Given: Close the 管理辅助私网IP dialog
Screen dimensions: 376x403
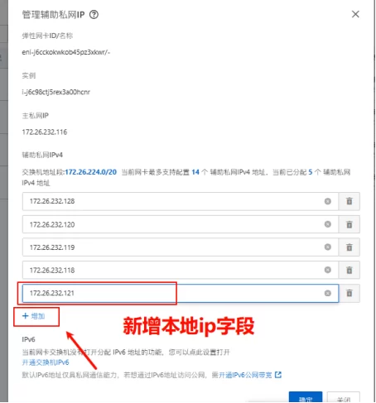Looking at the screenshot, I should coord(355,14).
